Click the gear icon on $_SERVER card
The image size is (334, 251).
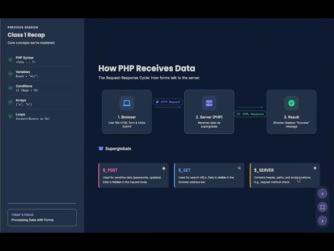(315, 168)
